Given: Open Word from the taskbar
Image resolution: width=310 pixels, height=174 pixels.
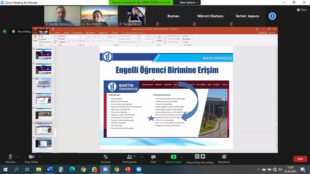Looking at the screenshot, I should pyautogui.click(x=50, y=169).
